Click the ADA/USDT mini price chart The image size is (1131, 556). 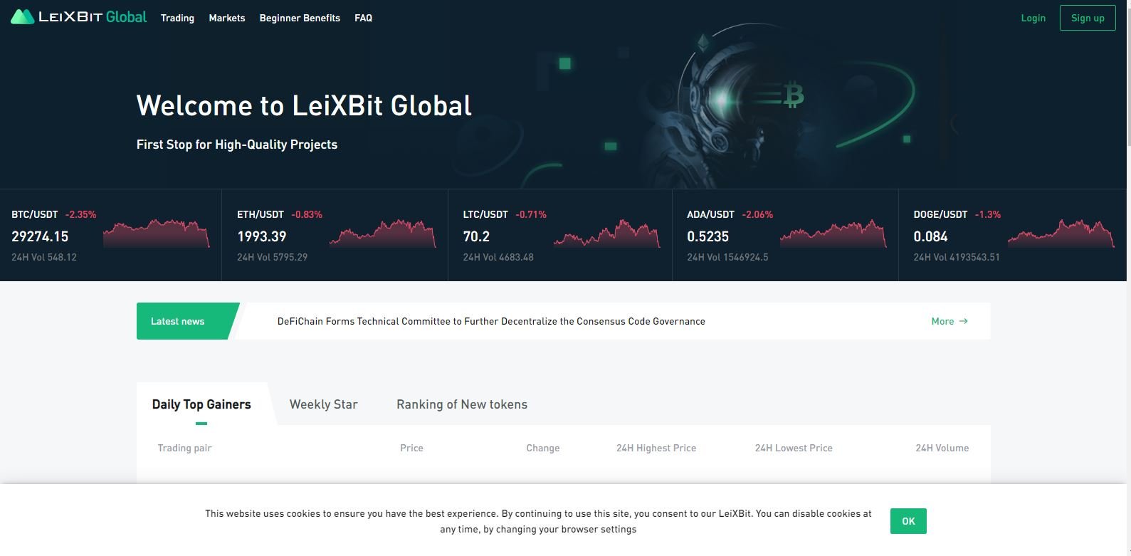(x=833, y=234)
